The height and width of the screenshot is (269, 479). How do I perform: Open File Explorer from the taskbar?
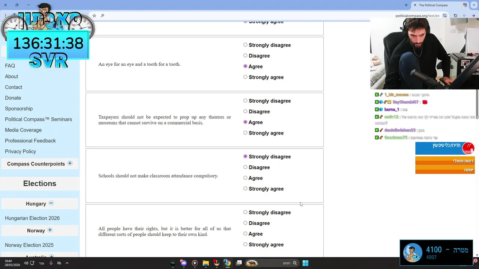coord(205,263)
